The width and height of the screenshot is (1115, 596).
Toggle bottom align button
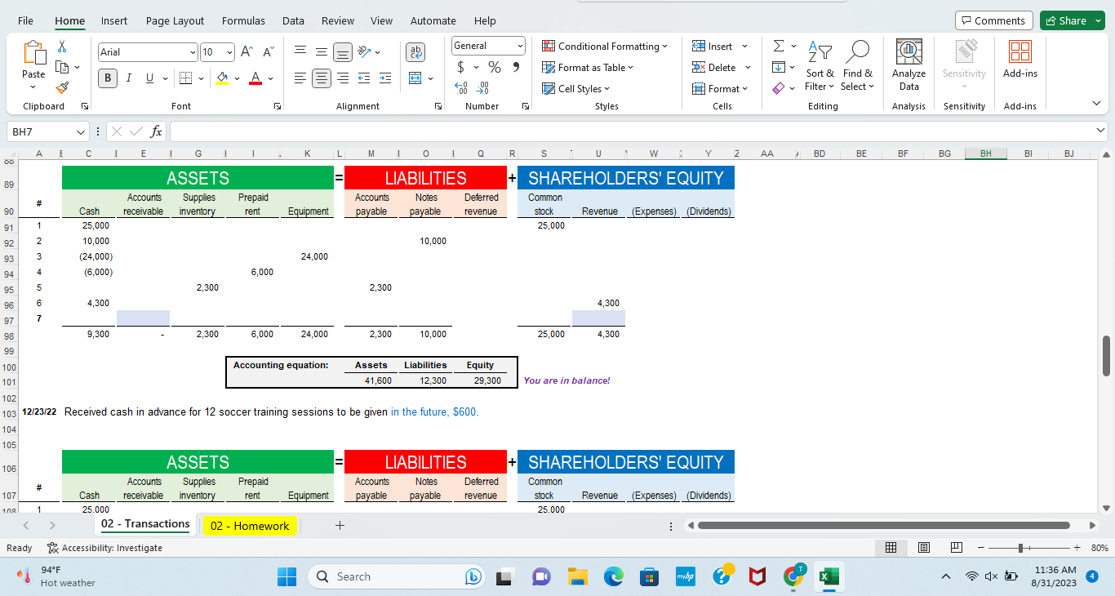point(344,52)
